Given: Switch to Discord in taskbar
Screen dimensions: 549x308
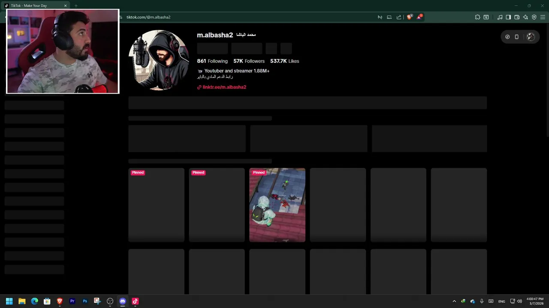Looking at the screenshot, I should [123, 301].
